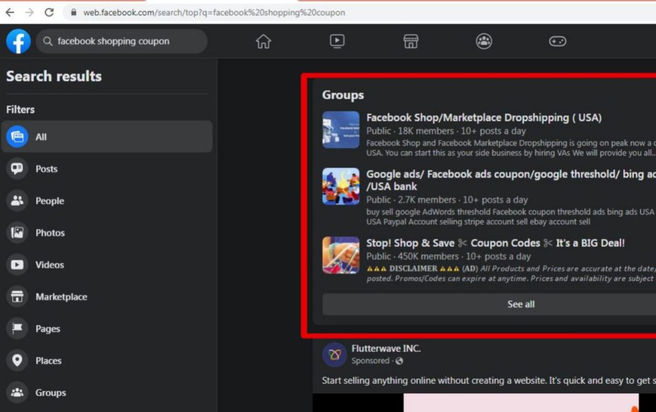
Task: Filter results by Places
Action: pos(107,360)
